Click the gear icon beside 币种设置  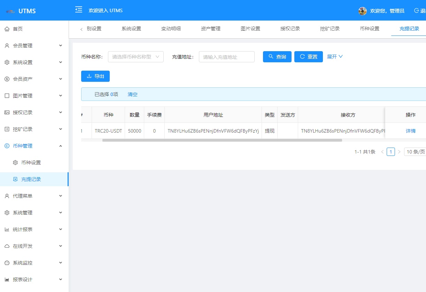tap(15, 163)
